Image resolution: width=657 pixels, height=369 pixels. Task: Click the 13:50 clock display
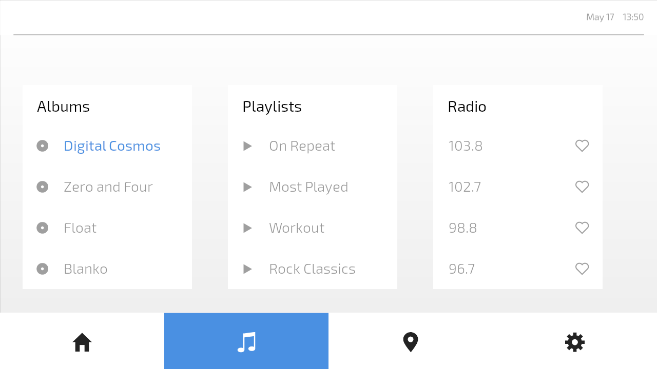(633, 17)
